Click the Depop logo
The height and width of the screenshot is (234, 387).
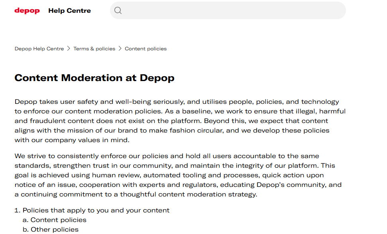27,11
